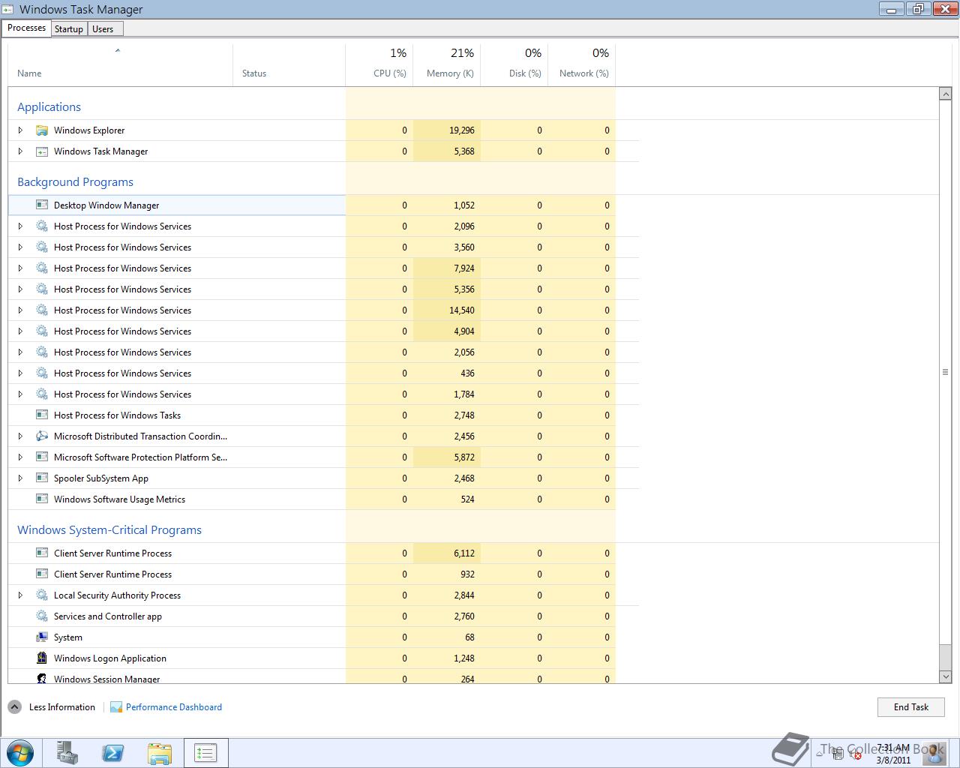Image resolution: width=960 pixels, height=768 pixels.
Task: Open the Performance Dashboard link
Action: (x=174, y=707)
